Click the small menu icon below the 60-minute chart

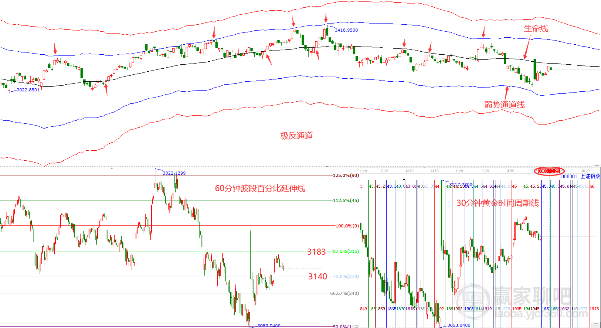(x=356, y=326)
